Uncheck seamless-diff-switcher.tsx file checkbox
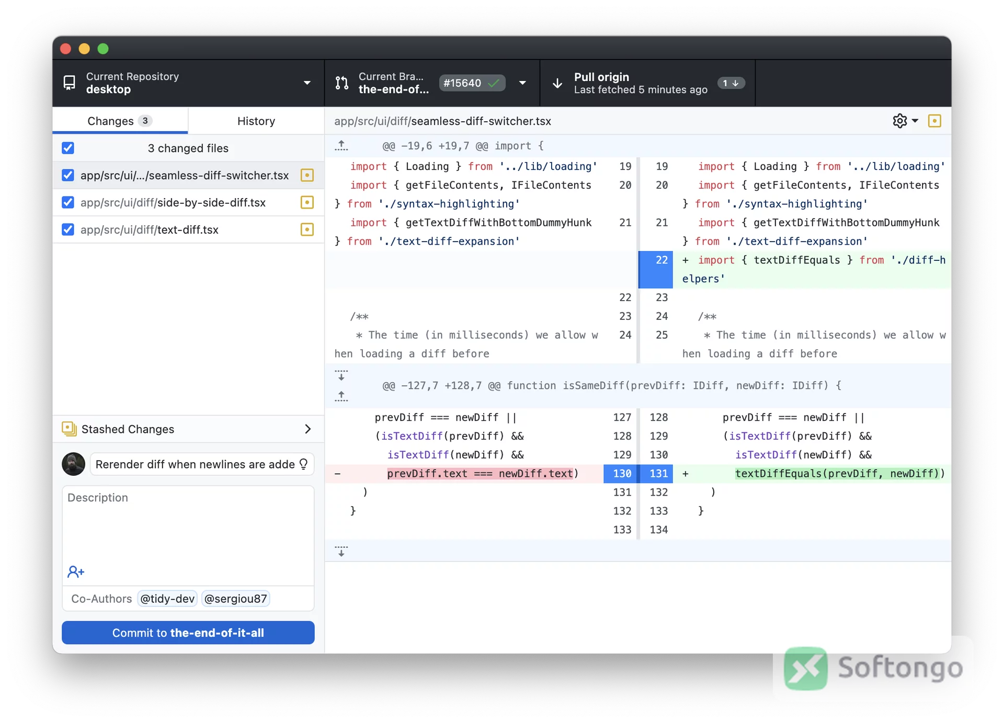Screen dimensions: 1004x723 (x=68, y=175)
